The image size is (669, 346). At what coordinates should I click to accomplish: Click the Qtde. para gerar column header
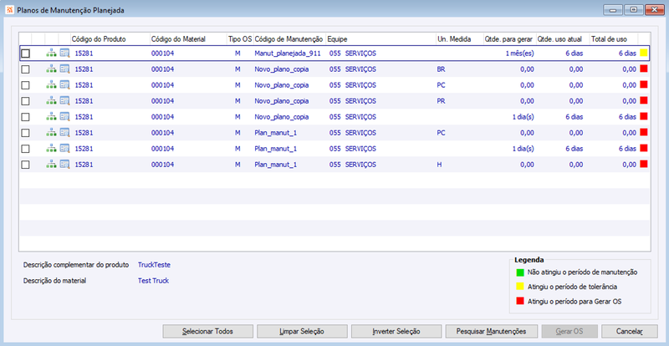tap(509, 39)
